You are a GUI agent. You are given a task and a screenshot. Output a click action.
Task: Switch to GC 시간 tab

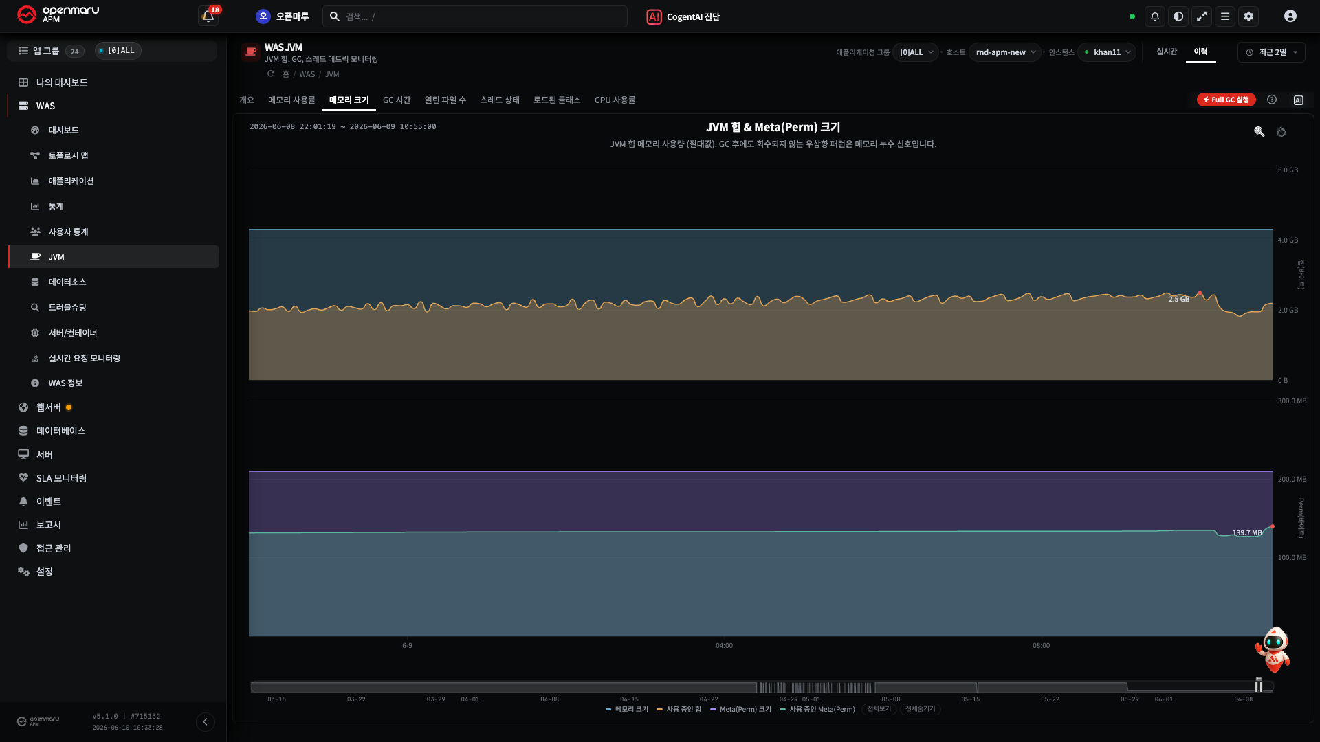(x=397, y=100)
